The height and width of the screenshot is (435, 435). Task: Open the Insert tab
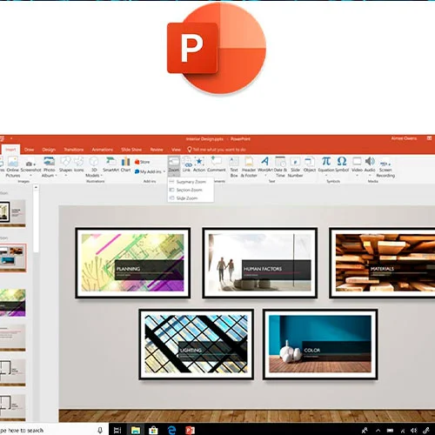point(10,150)
